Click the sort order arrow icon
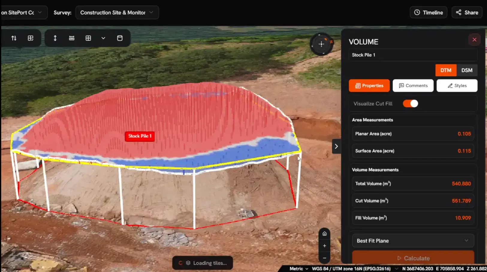 click(x=14, y=38)
